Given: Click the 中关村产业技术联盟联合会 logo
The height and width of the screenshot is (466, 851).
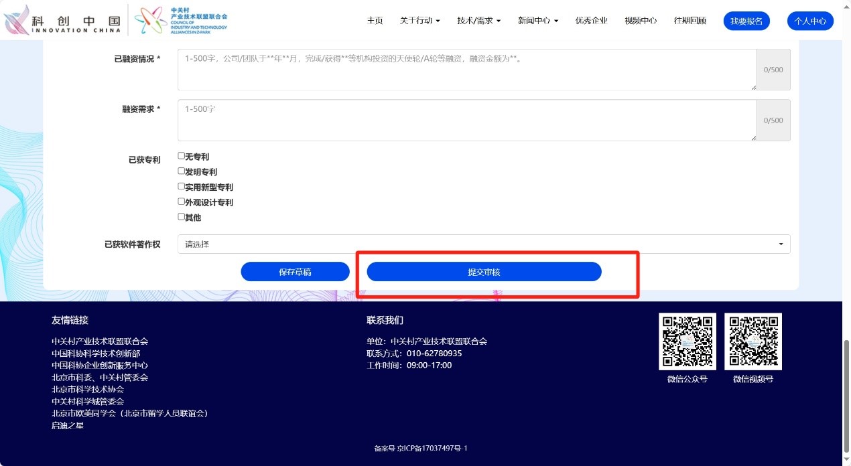Looking at the screenshot, I should point(181,20).
